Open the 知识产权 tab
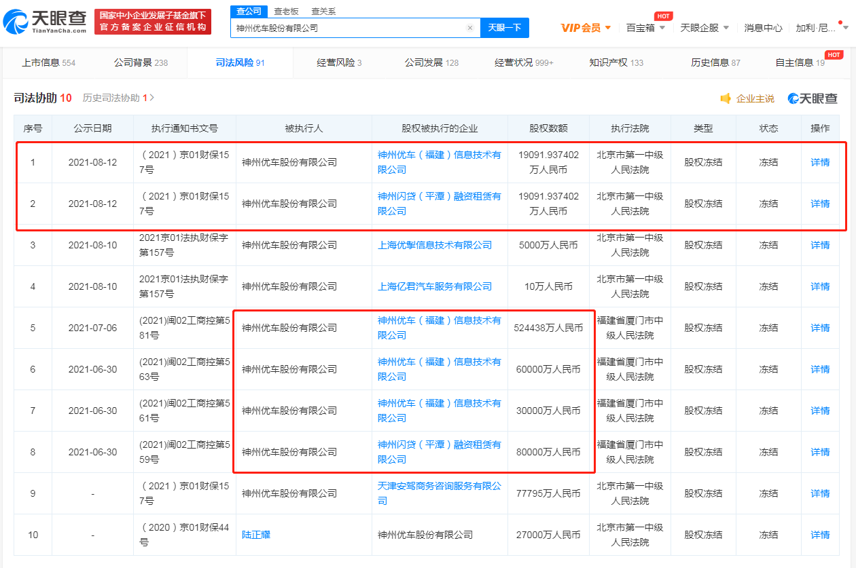Screen dimensions: 856x568 pos(616,62)
